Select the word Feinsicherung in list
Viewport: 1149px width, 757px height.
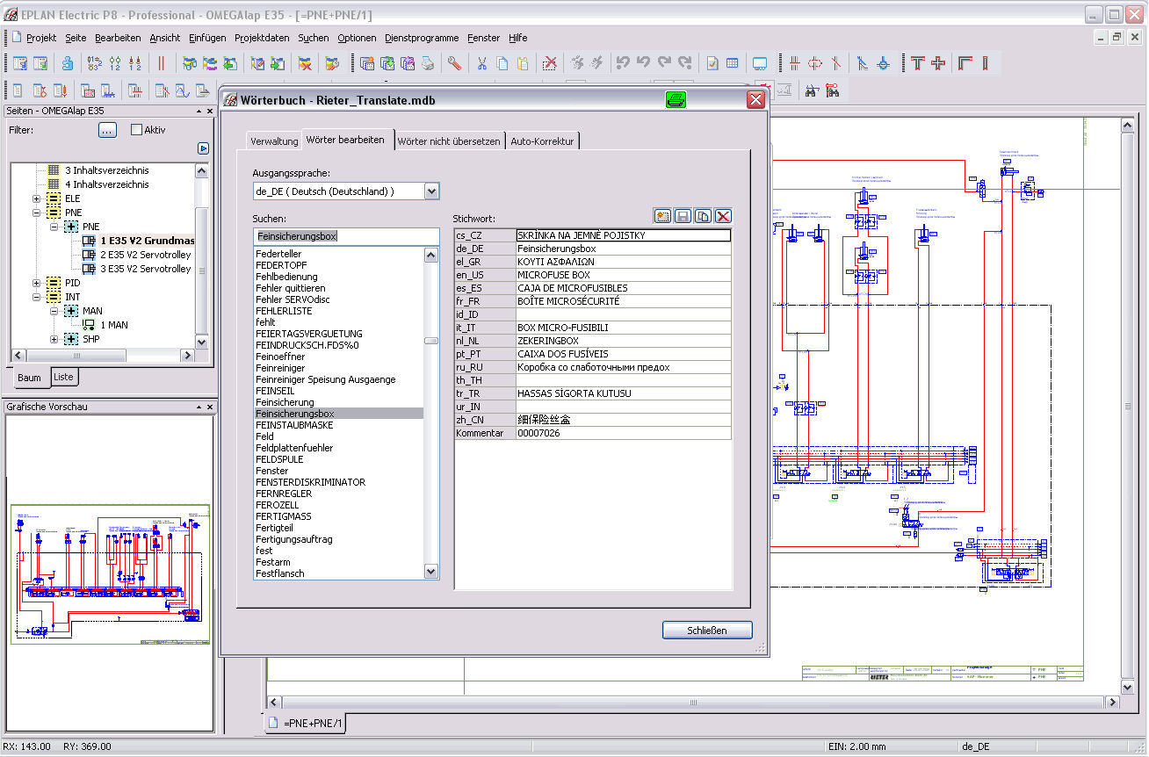click(x=285, y=402)
